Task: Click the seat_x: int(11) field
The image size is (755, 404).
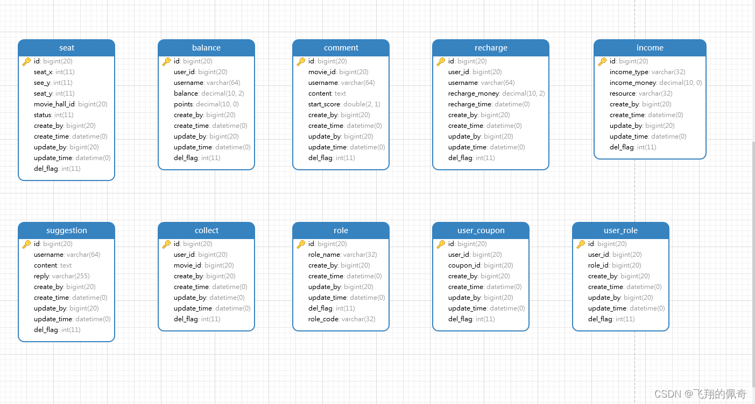Action: tap(54, 72)
